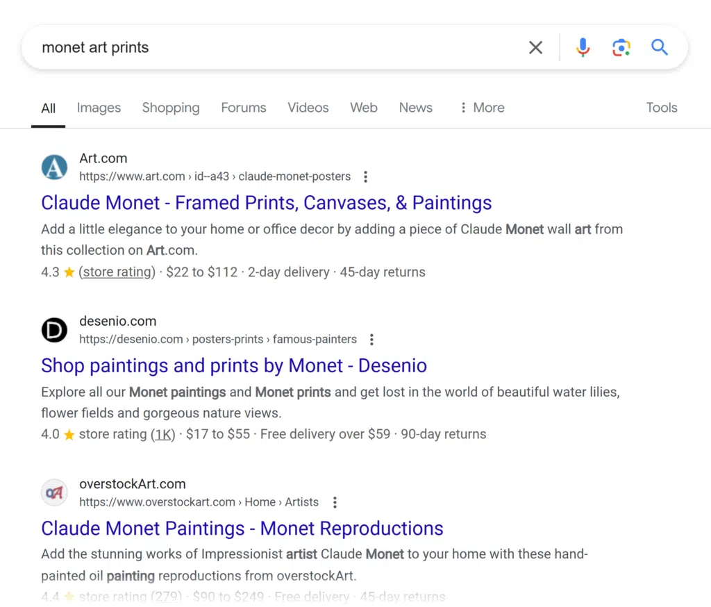Click the overstockArt site favicon
This screenshot has height=607, width=711.
pyautogui.click(x=54, y=493)
